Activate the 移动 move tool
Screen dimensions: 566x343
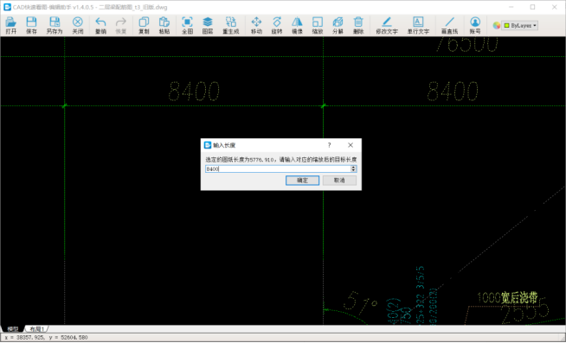[256, 25]
